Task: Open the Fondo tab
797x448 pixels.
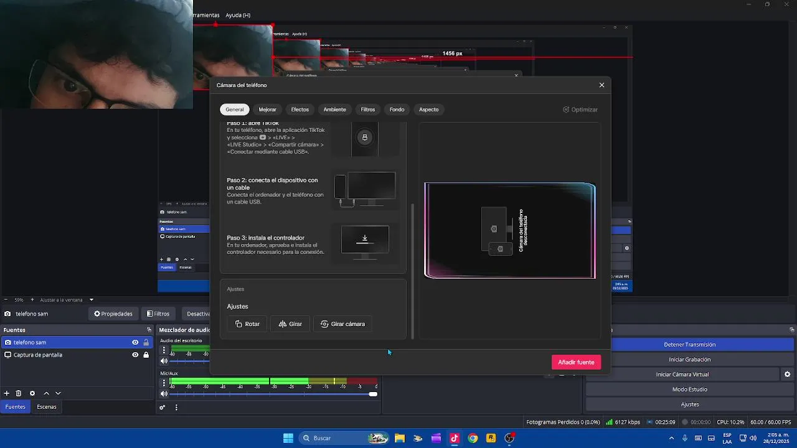Action: tap(397, 110)
